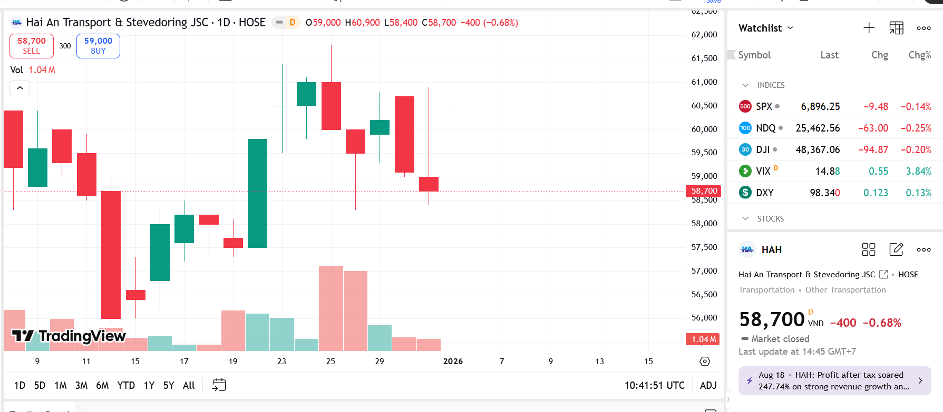Open the go-to-date calendar icon
The width and height of the screenshot is (943, 412).
pos(219,385)
